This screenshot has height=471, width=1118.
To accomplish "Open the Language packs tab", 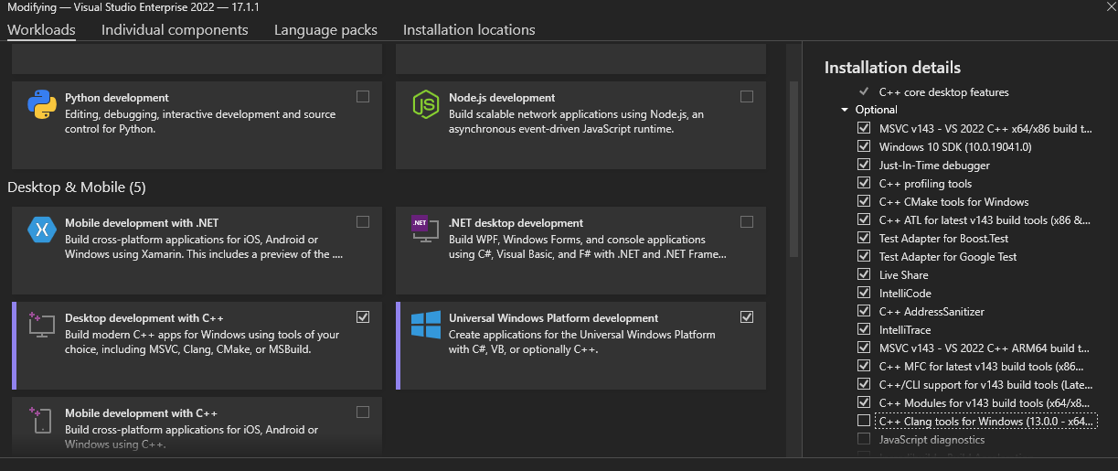I will [325, 29].
